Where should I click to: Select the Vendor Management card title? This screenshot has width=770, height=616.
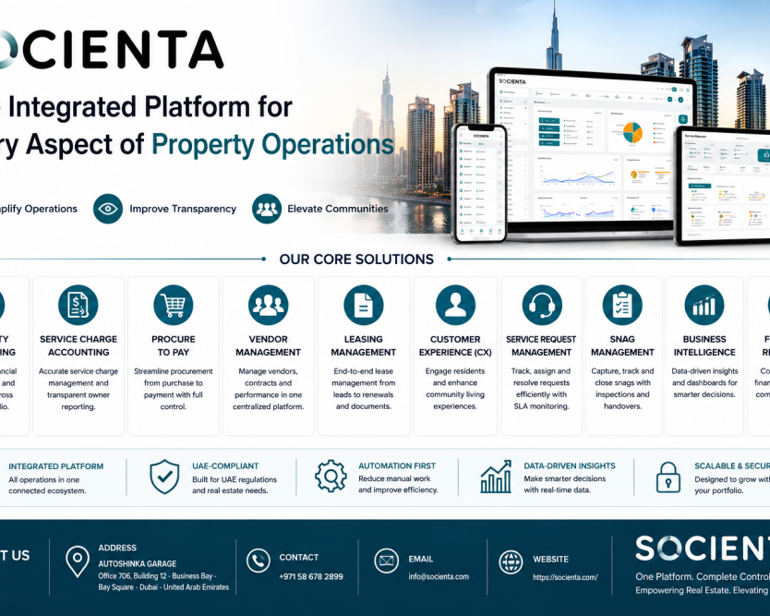tap(268, 345)
